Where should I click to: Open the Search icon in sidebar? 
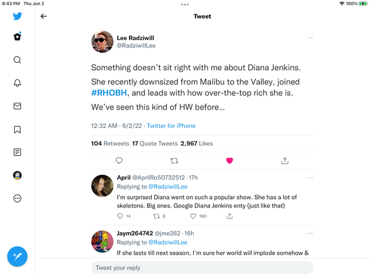pyautogui.click(x=17, y=60)
